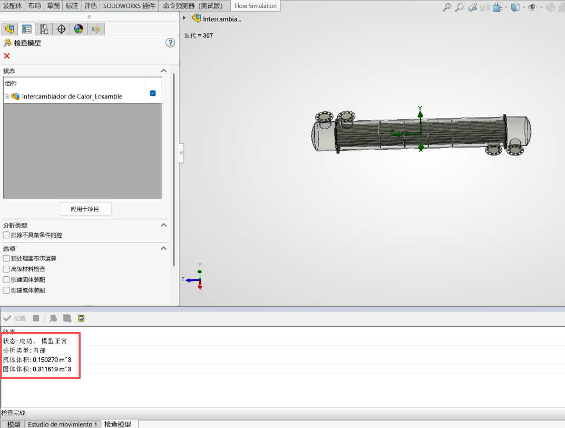
Task: Click the help question mark icon
Action: [x=170, y=43]
